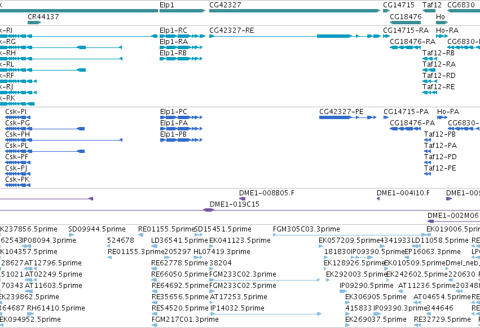Image resolution: width=480 pixels, height=328 pixels.
Task: Select the DME1-008B05.F clone label
Action: click(267, 193)
